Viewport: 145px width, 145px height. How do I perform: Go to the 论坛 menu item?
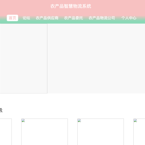(x=26, y=18)
